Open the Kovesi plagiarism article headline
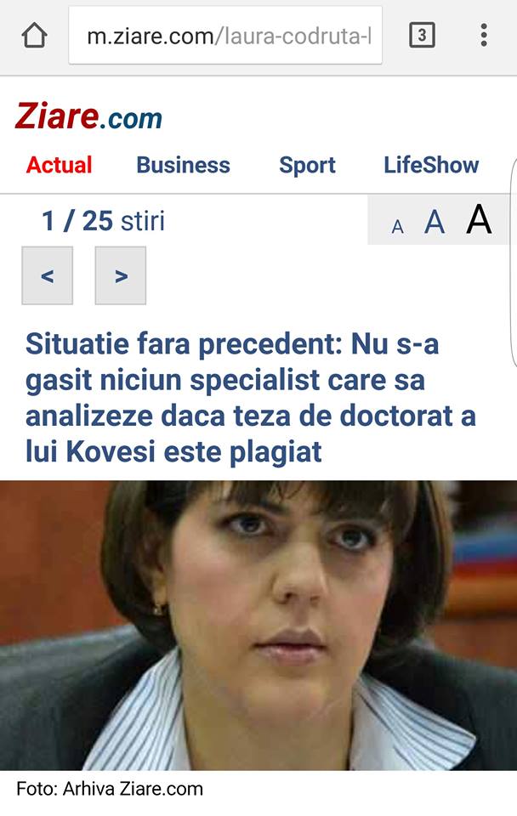The height and width of the screenshot is (816, 517). 251,398
